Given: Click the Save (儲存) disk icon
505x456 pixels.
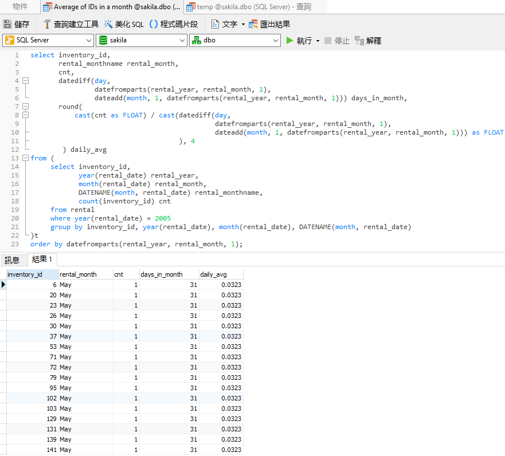Looking at the screenshot, I should click(7, 24).
